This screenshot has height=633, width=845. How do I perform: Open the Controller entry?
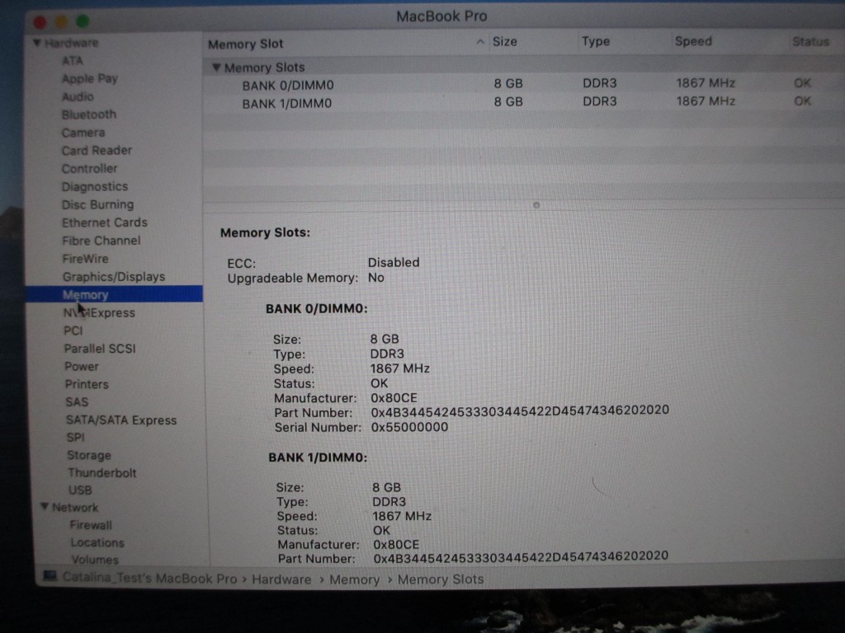point(89,168)
